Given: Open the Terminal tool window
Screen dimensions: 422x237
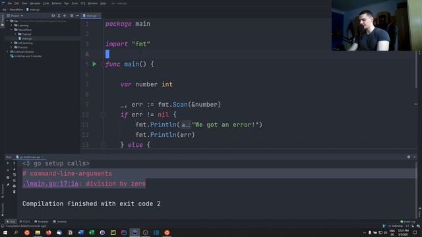Looking at the screenshot, I should coord(60,222).
